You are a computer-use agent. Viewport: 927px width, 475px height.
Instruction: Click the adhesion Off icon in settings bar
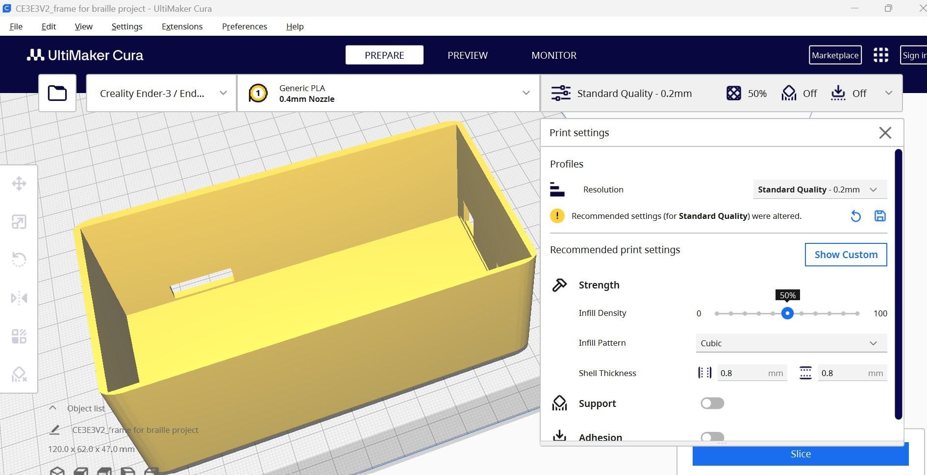(x=838, y=93)
